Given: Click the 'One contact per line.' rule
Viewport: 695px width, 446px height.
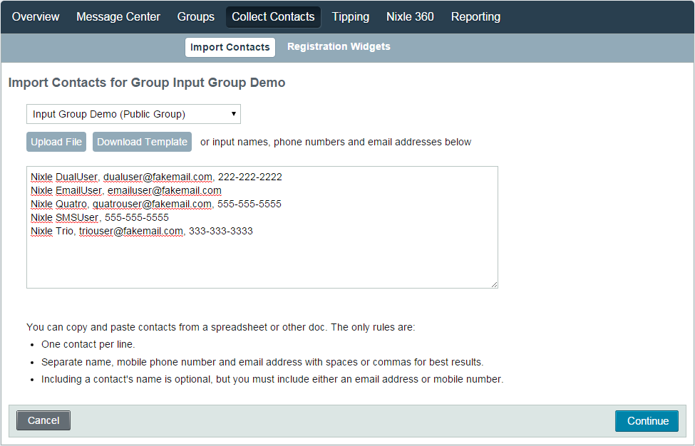Looking at the screenshot, I should click(x=88, y=344).
